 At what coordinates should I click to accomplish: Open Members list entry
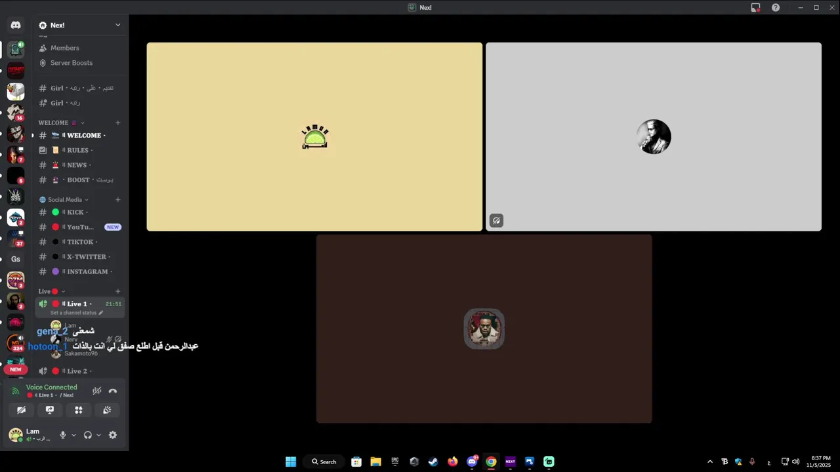point(79,48)
